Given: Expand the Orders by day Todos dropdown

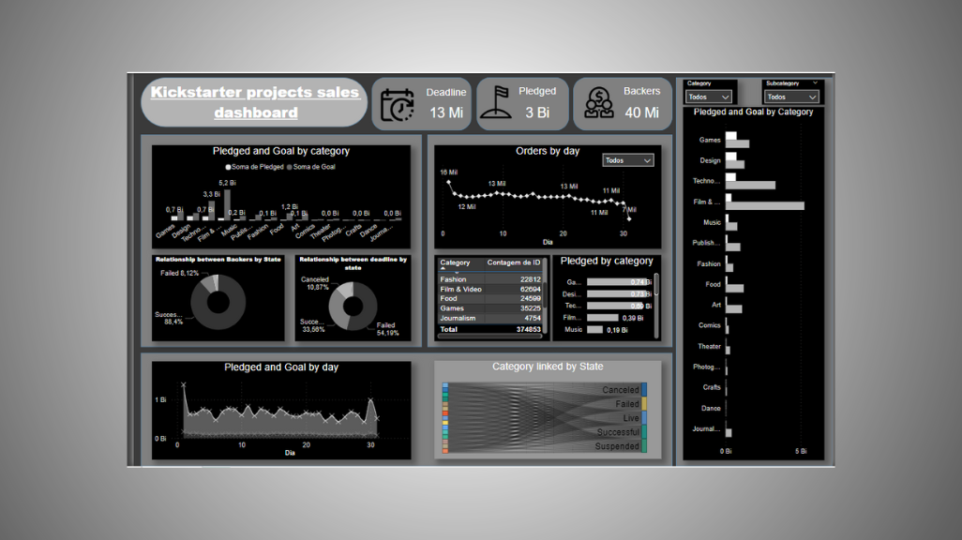Looking at the screenshot, I should [x=627, y=160].
